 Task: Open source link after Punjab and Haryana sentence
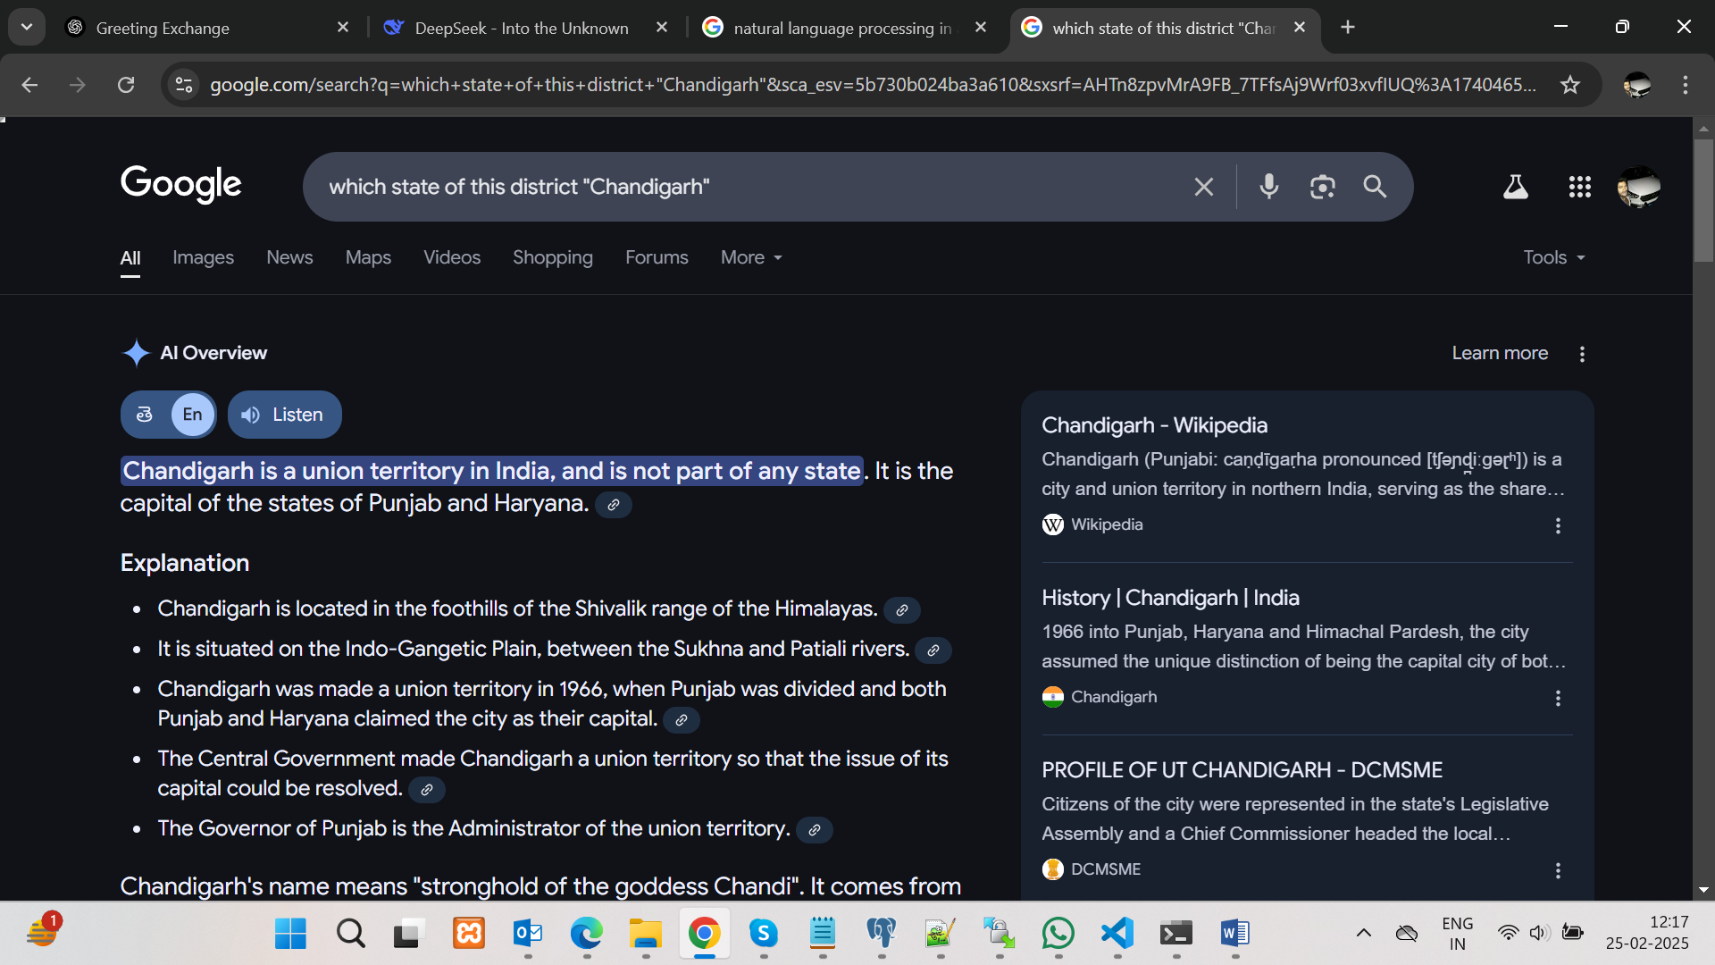point(614,505)
